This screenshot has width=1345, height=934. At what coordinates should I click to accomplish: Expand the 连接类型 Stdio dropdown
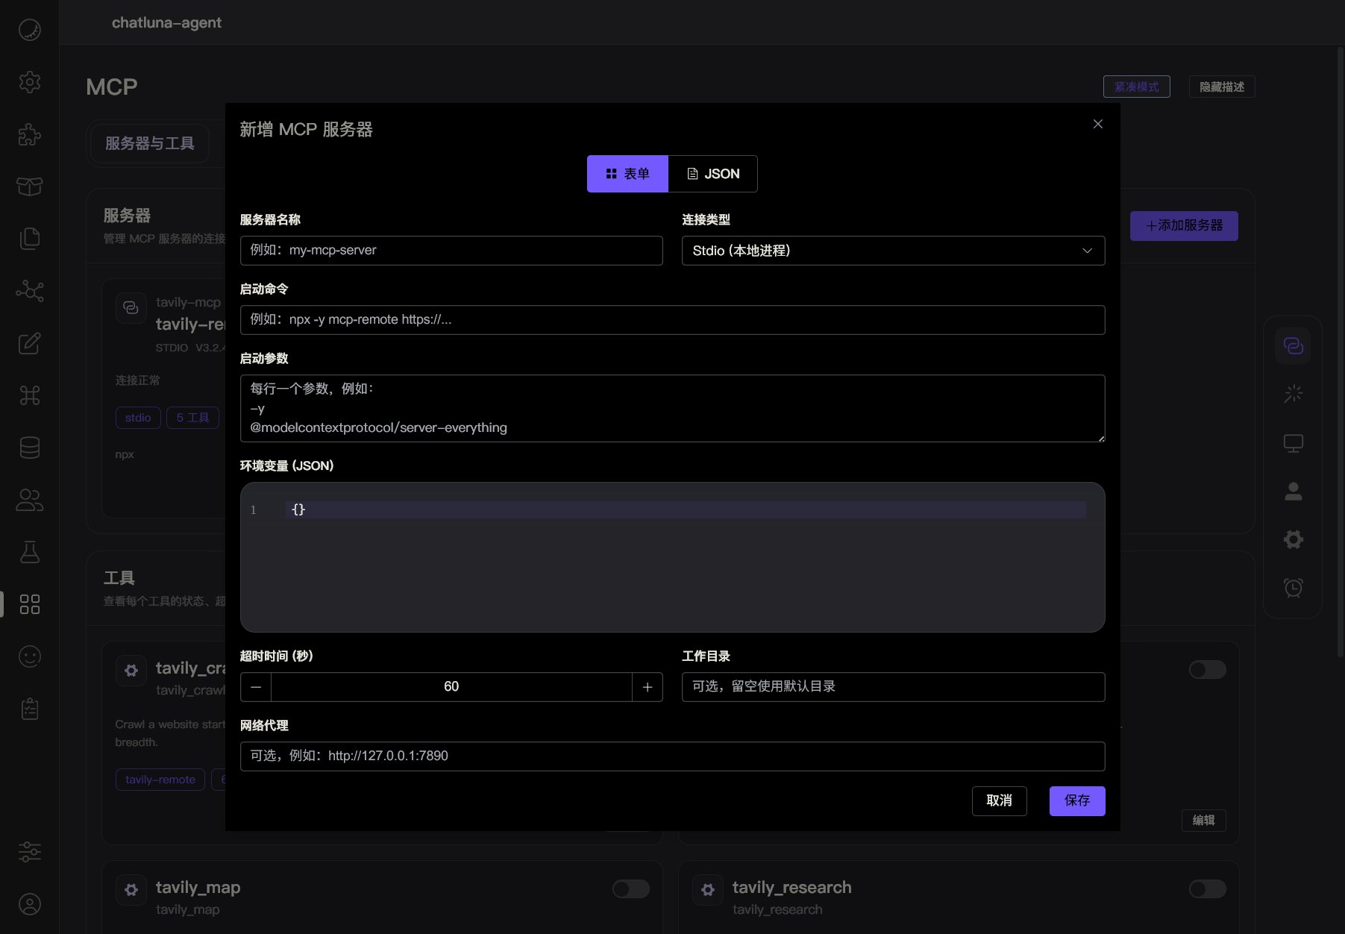coord(893,251)
